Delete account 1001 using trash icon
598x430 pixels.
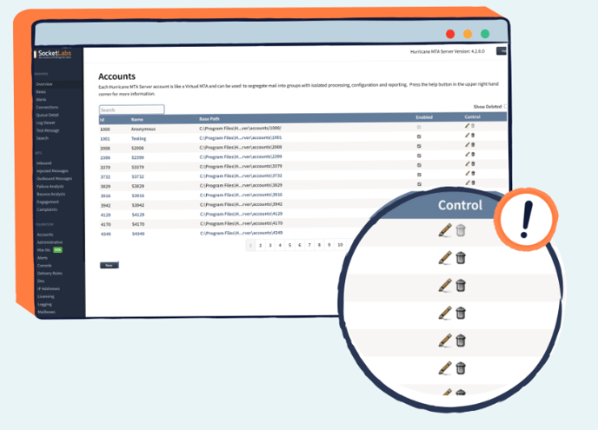[x=473, y=136]
